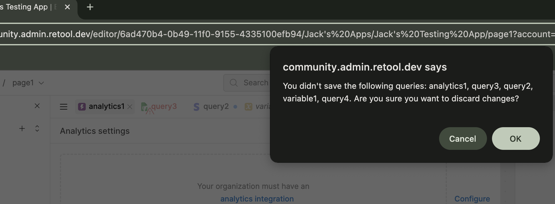Image resolution: width=555 pixels, height=204 pixels.
Task: Click the Search field in the toolbar
Action: tap(247, 83)
